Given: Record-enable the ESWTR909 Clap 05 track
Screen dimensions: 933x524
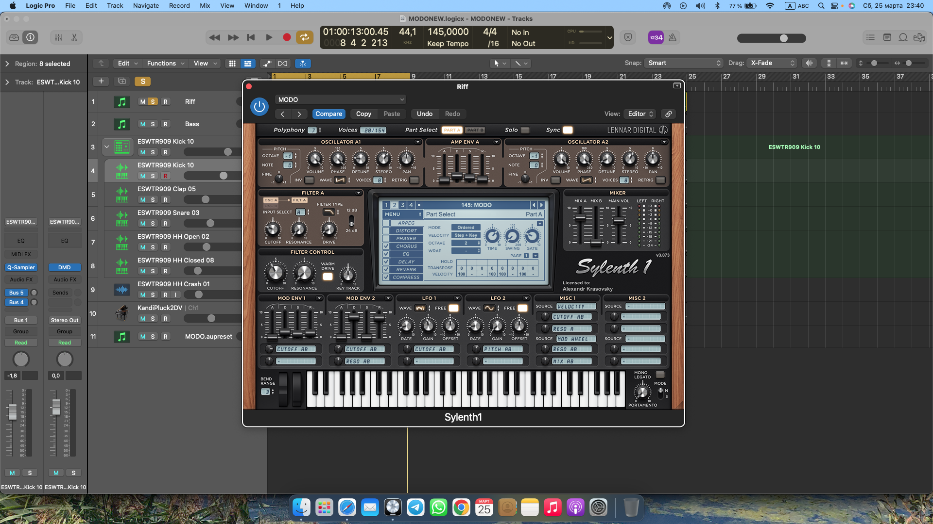Looking at the screenshot, I should [165, 200].
